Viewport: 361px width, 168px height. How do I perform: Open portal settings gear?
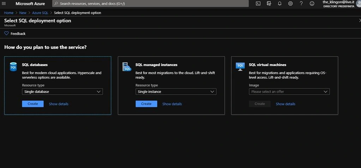click(290, 4)
